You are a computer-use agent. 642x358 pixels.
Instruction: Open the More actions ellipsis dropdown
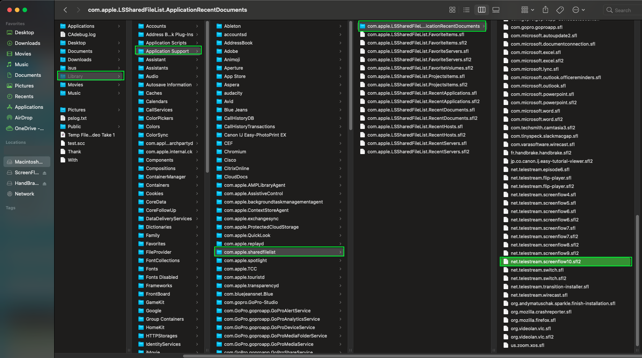pos(579,10)
